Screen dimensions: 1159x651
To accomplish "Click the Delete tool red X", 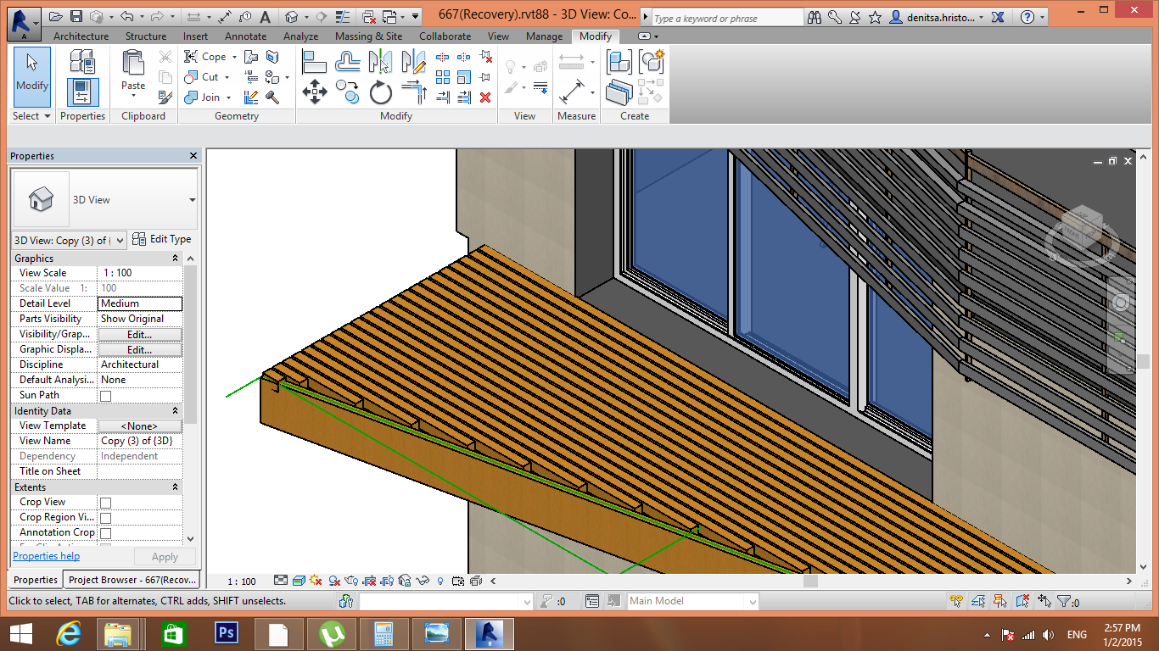I will (486, 97).
